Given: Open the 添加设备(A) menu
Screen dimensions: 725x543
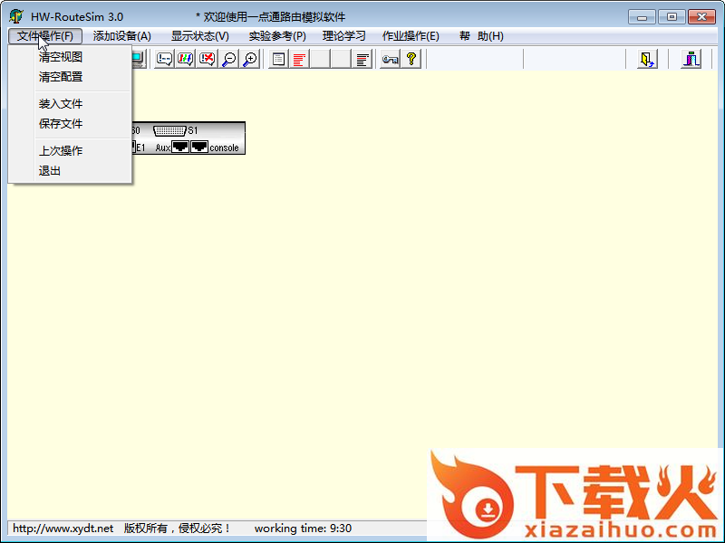Looking at the screenshot, I should pyautogui.click(x=121, y=36).
